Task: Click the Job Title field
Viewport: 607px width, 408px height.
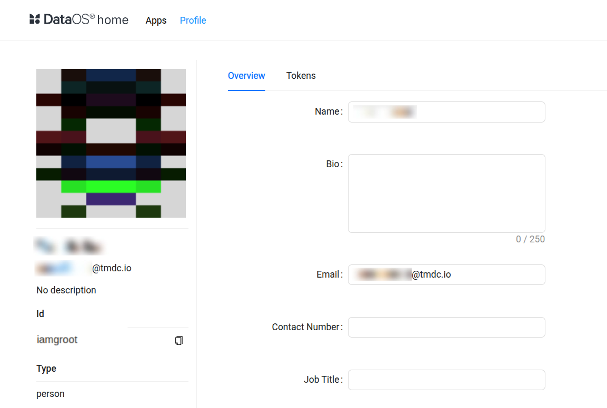Action: coord(446,380)
